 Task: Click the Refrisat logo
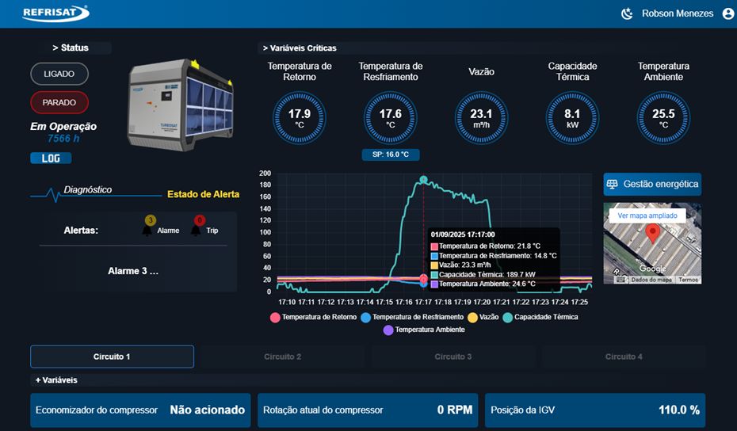point(56,13)
